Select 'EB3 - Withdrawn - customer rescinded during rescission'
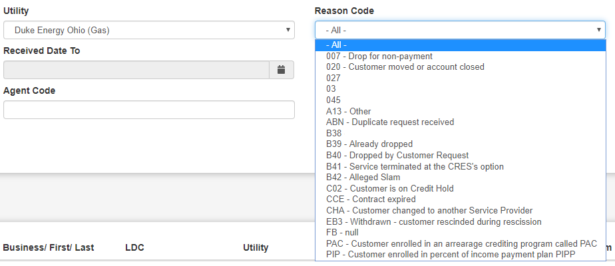Viewport: 615px width, 266px height. (461, 221)
